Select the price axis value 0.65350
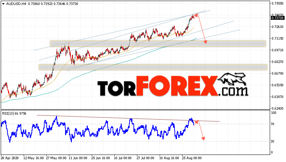286x162 pixels. [278, 85]
